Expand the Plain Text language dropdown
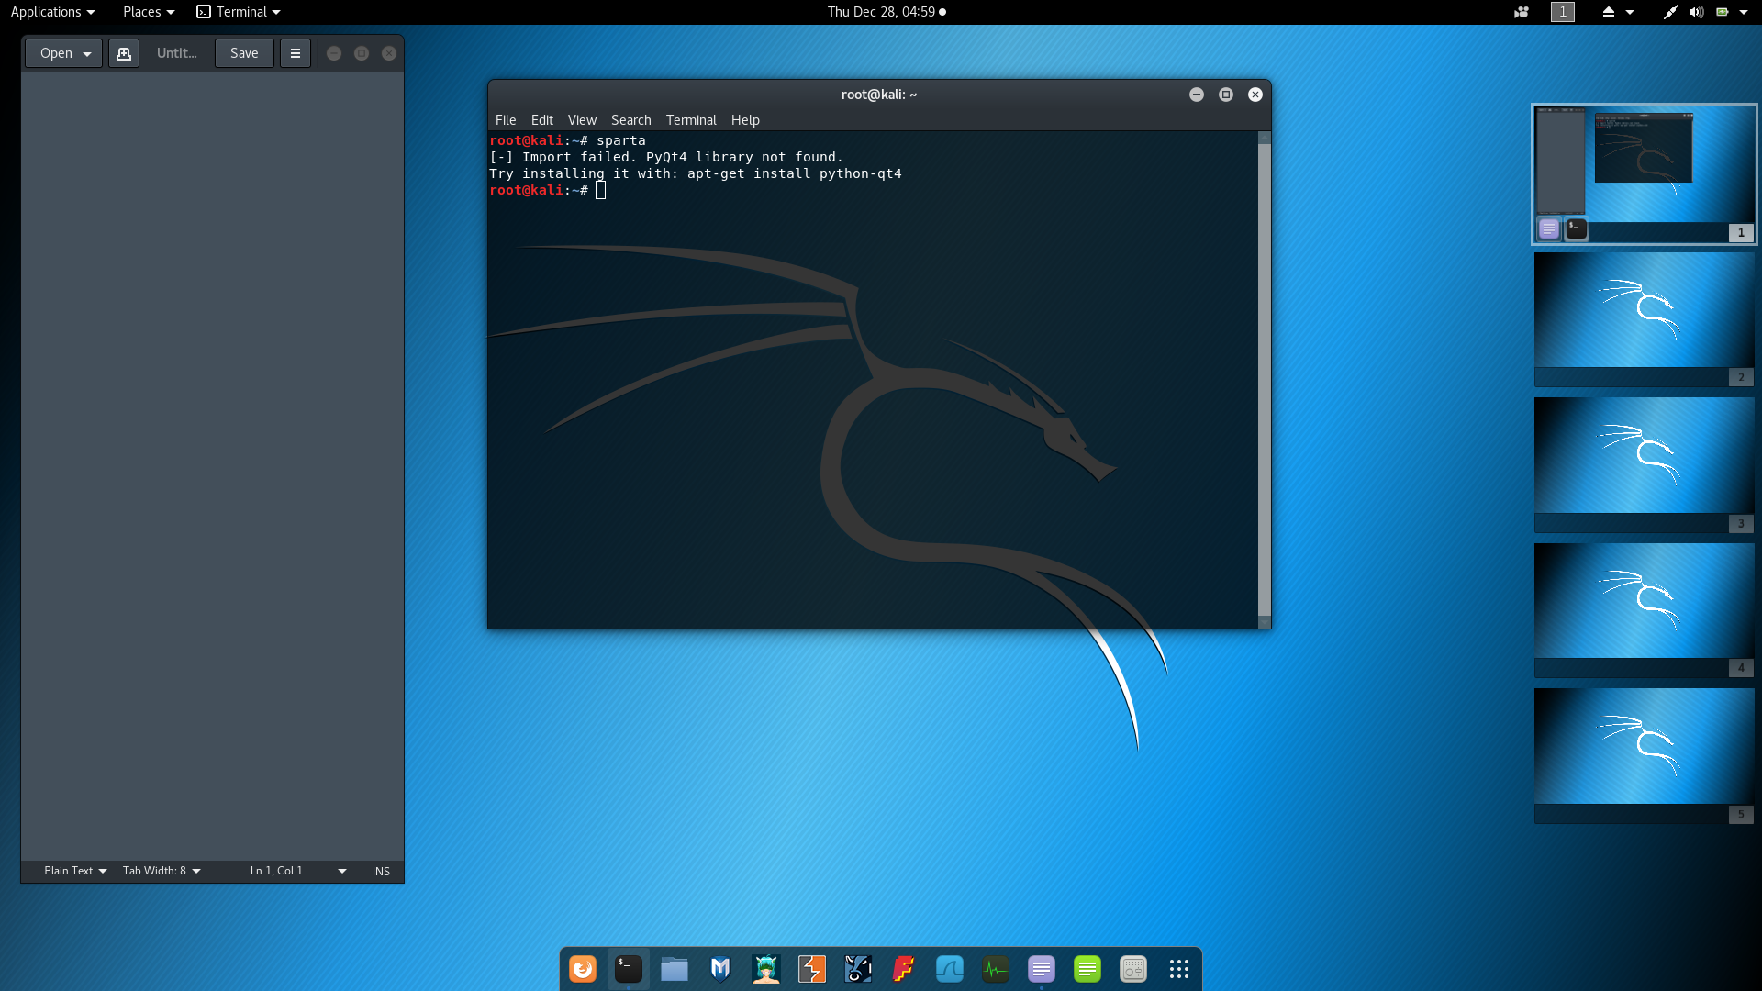Screen dimensions: 1762x991 (x=75, y=871)
